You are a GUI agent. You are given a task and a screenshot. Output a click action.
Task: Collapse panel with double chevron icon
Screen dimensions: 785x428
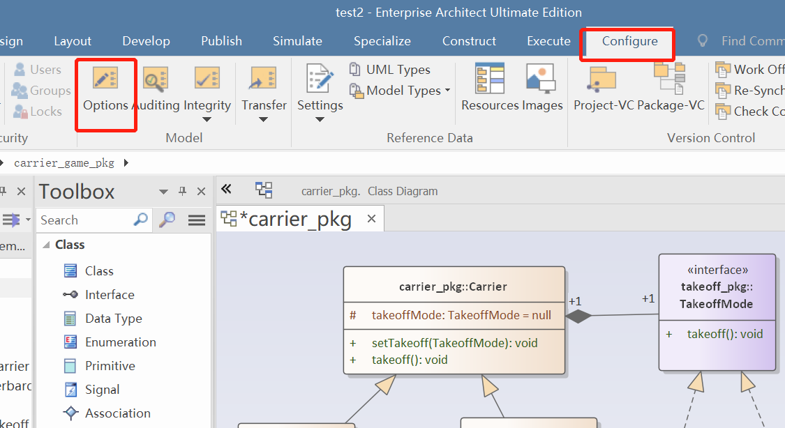click(226, 188)
